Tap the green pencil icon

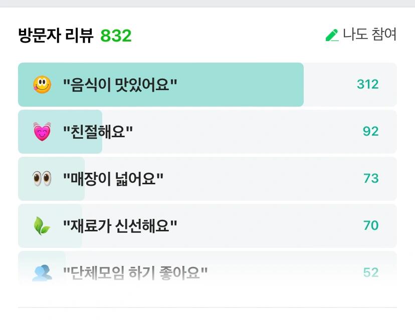(332, 35)
